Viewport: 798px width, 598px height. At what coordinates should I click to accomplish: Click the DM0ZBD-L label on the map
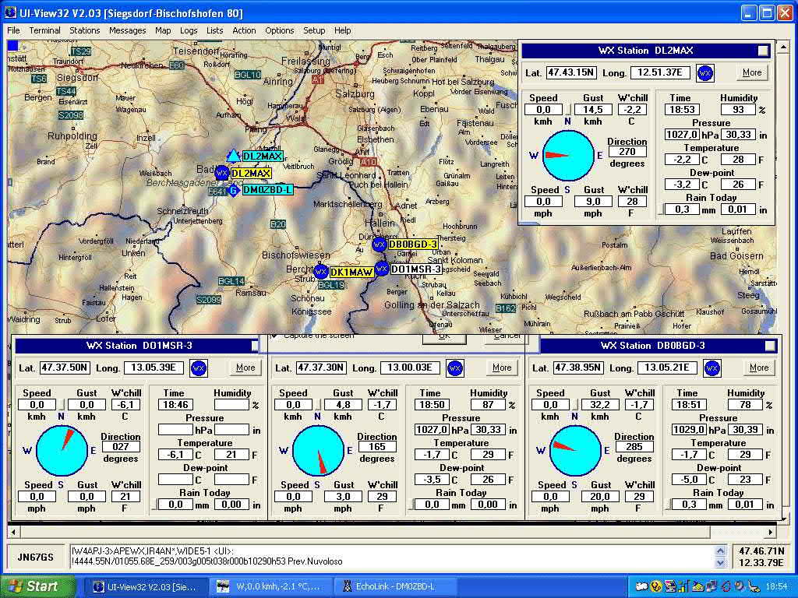tap(268, 190)
